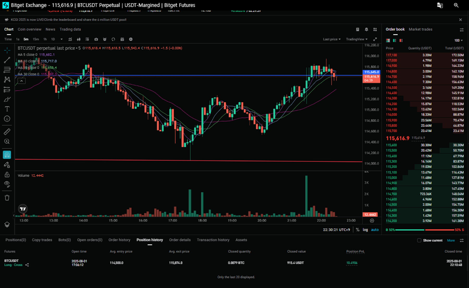Viewport: 469px width, 288px height.
Task: Select the 1s timeframe
Action: point(18,39)
